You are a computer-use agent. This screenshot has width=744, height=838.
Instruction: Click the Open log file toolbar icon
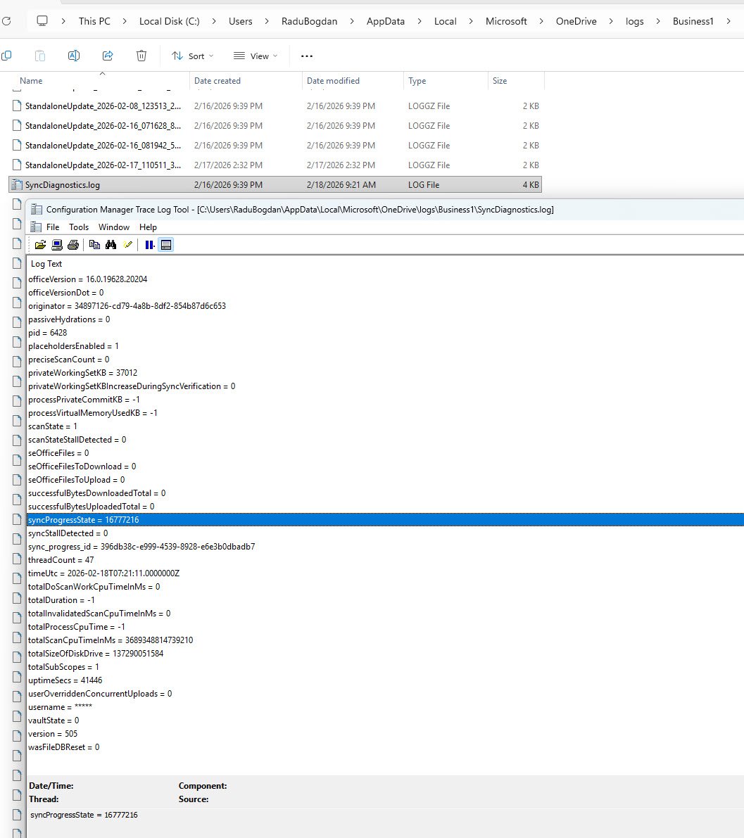click(40, 245)
